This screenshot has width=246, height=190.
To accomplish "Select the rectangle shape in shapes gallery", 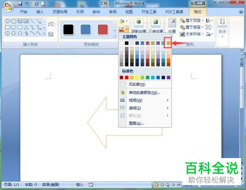I will pos(8,27).
